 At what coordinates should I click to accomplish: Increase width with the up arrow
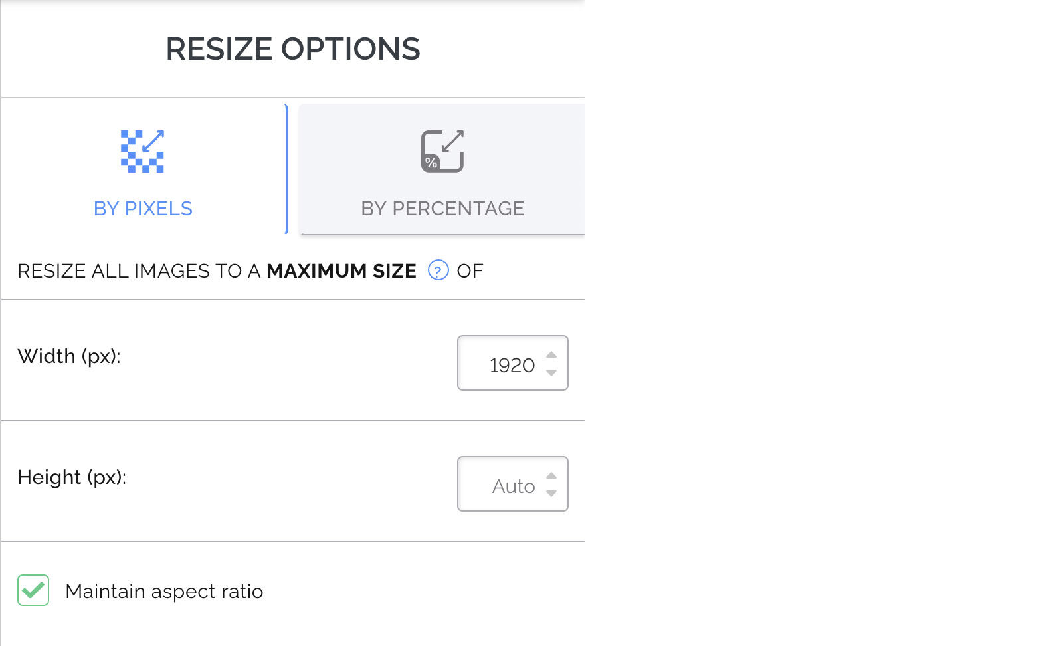pyautogui.click(x=551, y=354)
